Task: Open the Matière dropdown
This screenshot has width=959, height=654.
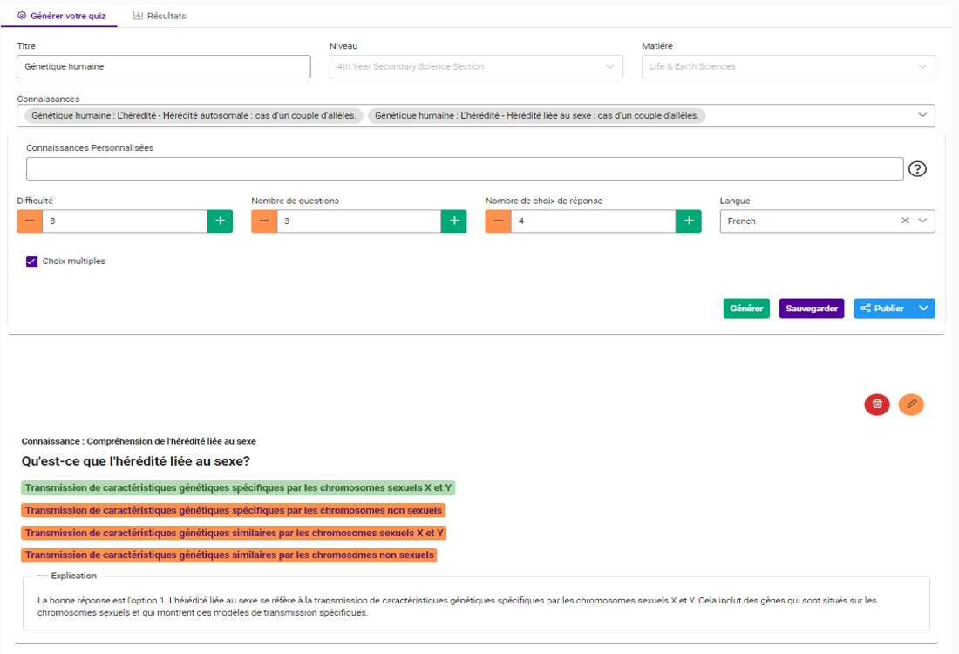Action: pos(788,67)
